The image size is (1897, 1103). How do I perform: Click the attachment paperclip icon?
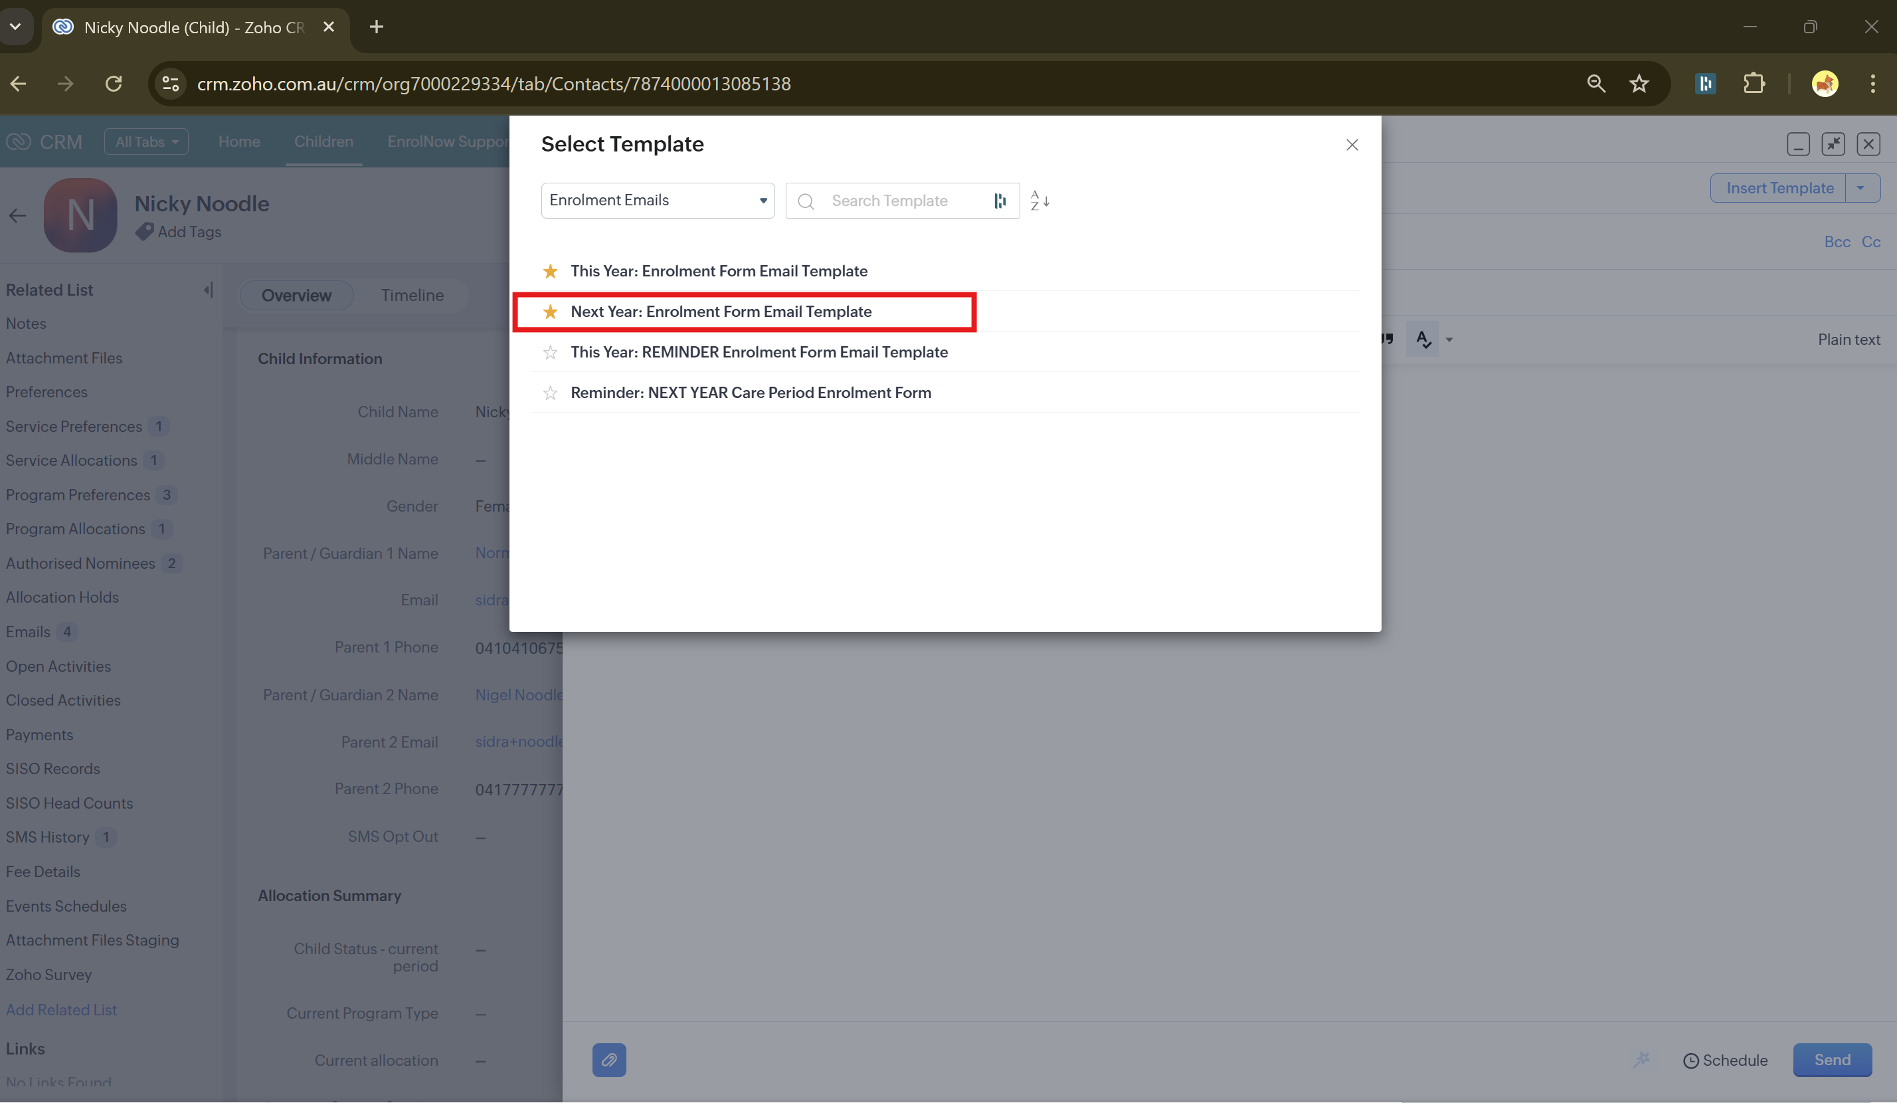click(608, 1060)
